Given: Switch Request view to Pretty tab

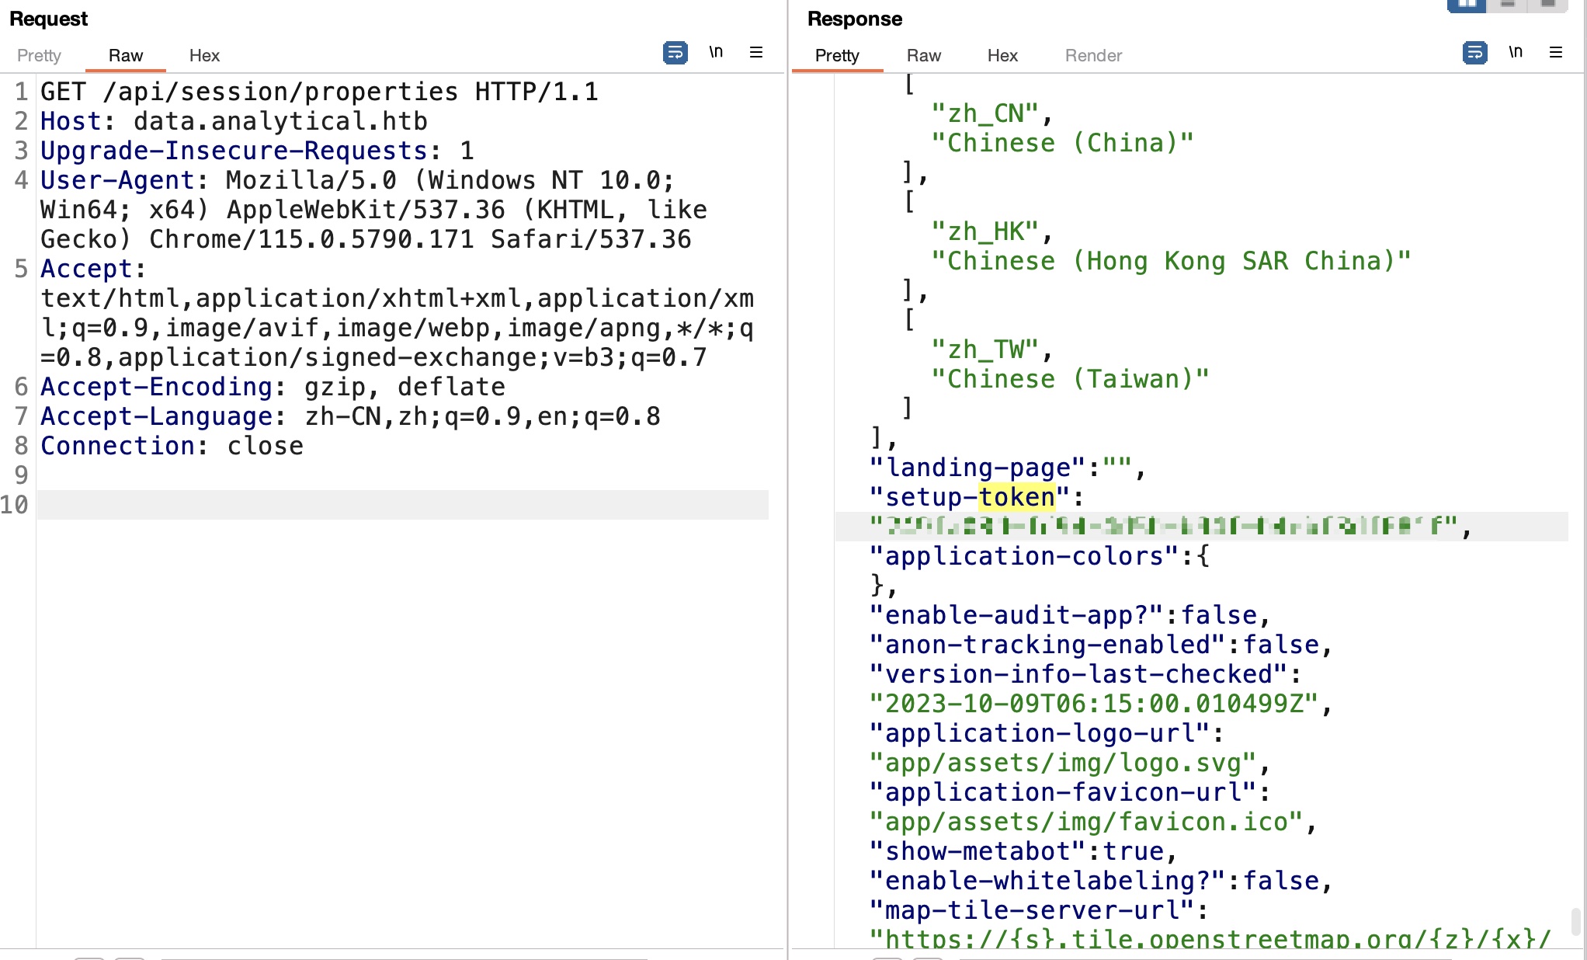Looking at the screenshot, I should 39,56.
